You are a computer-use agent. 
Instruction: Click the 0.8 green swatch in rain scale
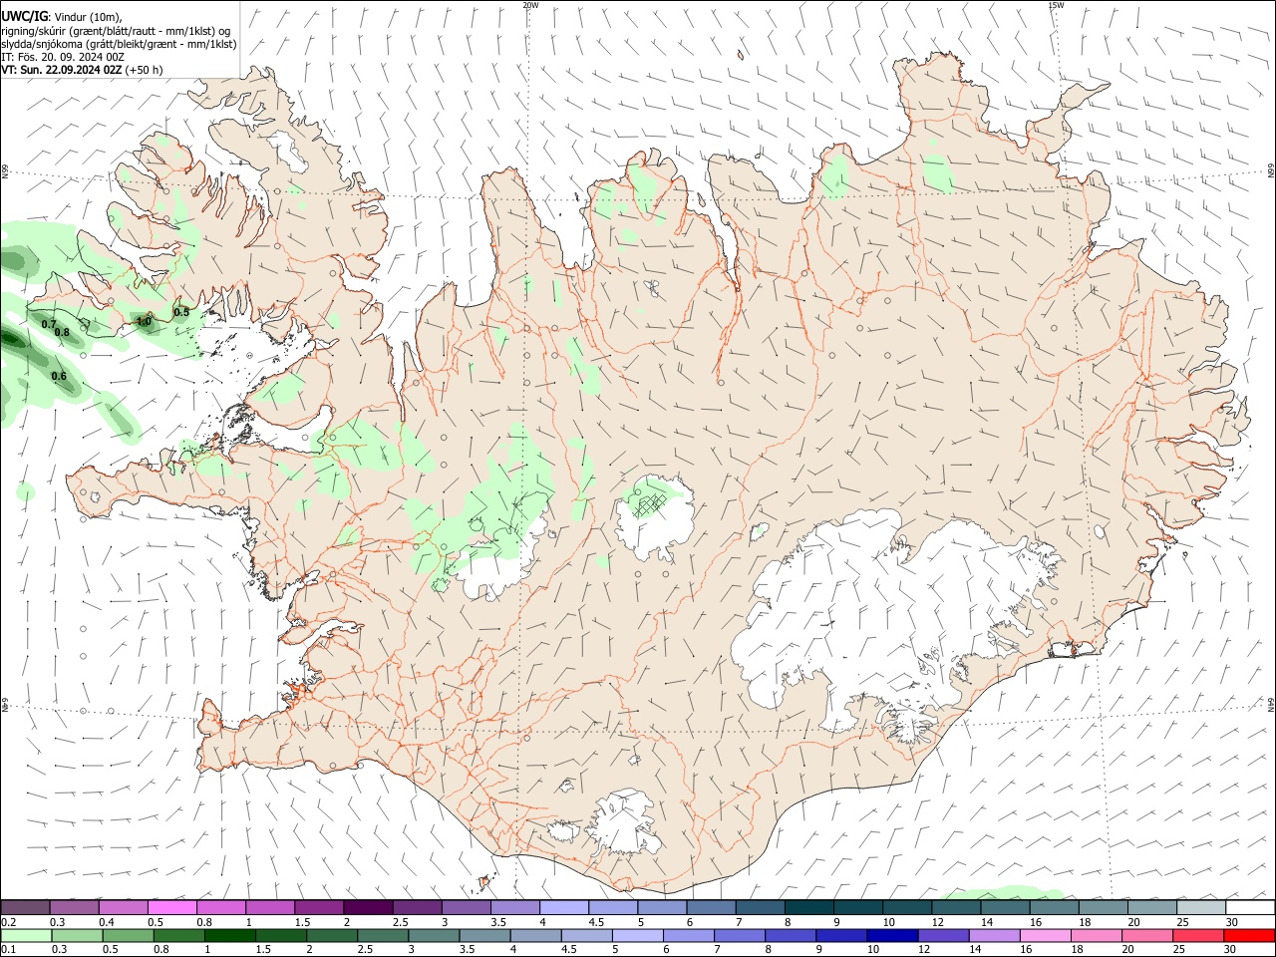(x=178, y=936)
